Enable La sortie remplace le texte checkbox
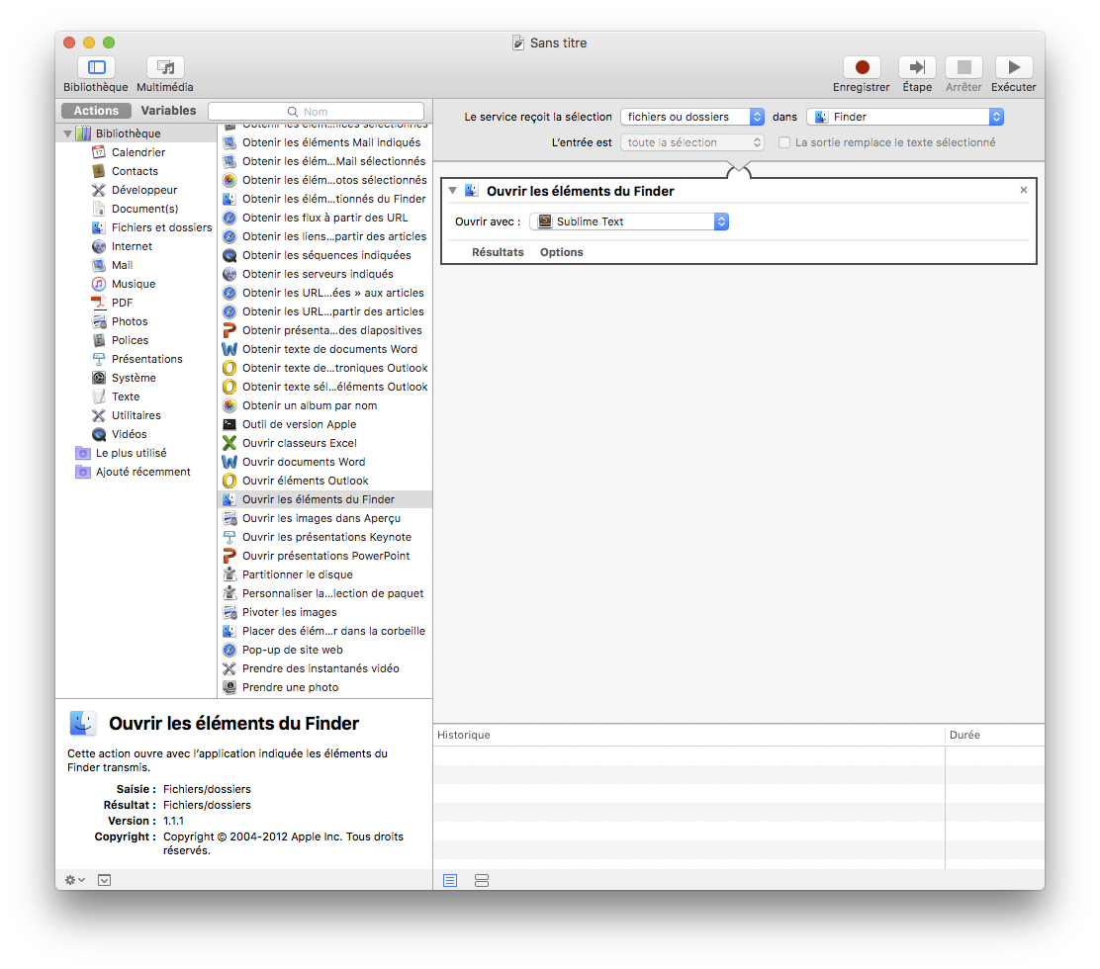 click(x=784, y=142)
